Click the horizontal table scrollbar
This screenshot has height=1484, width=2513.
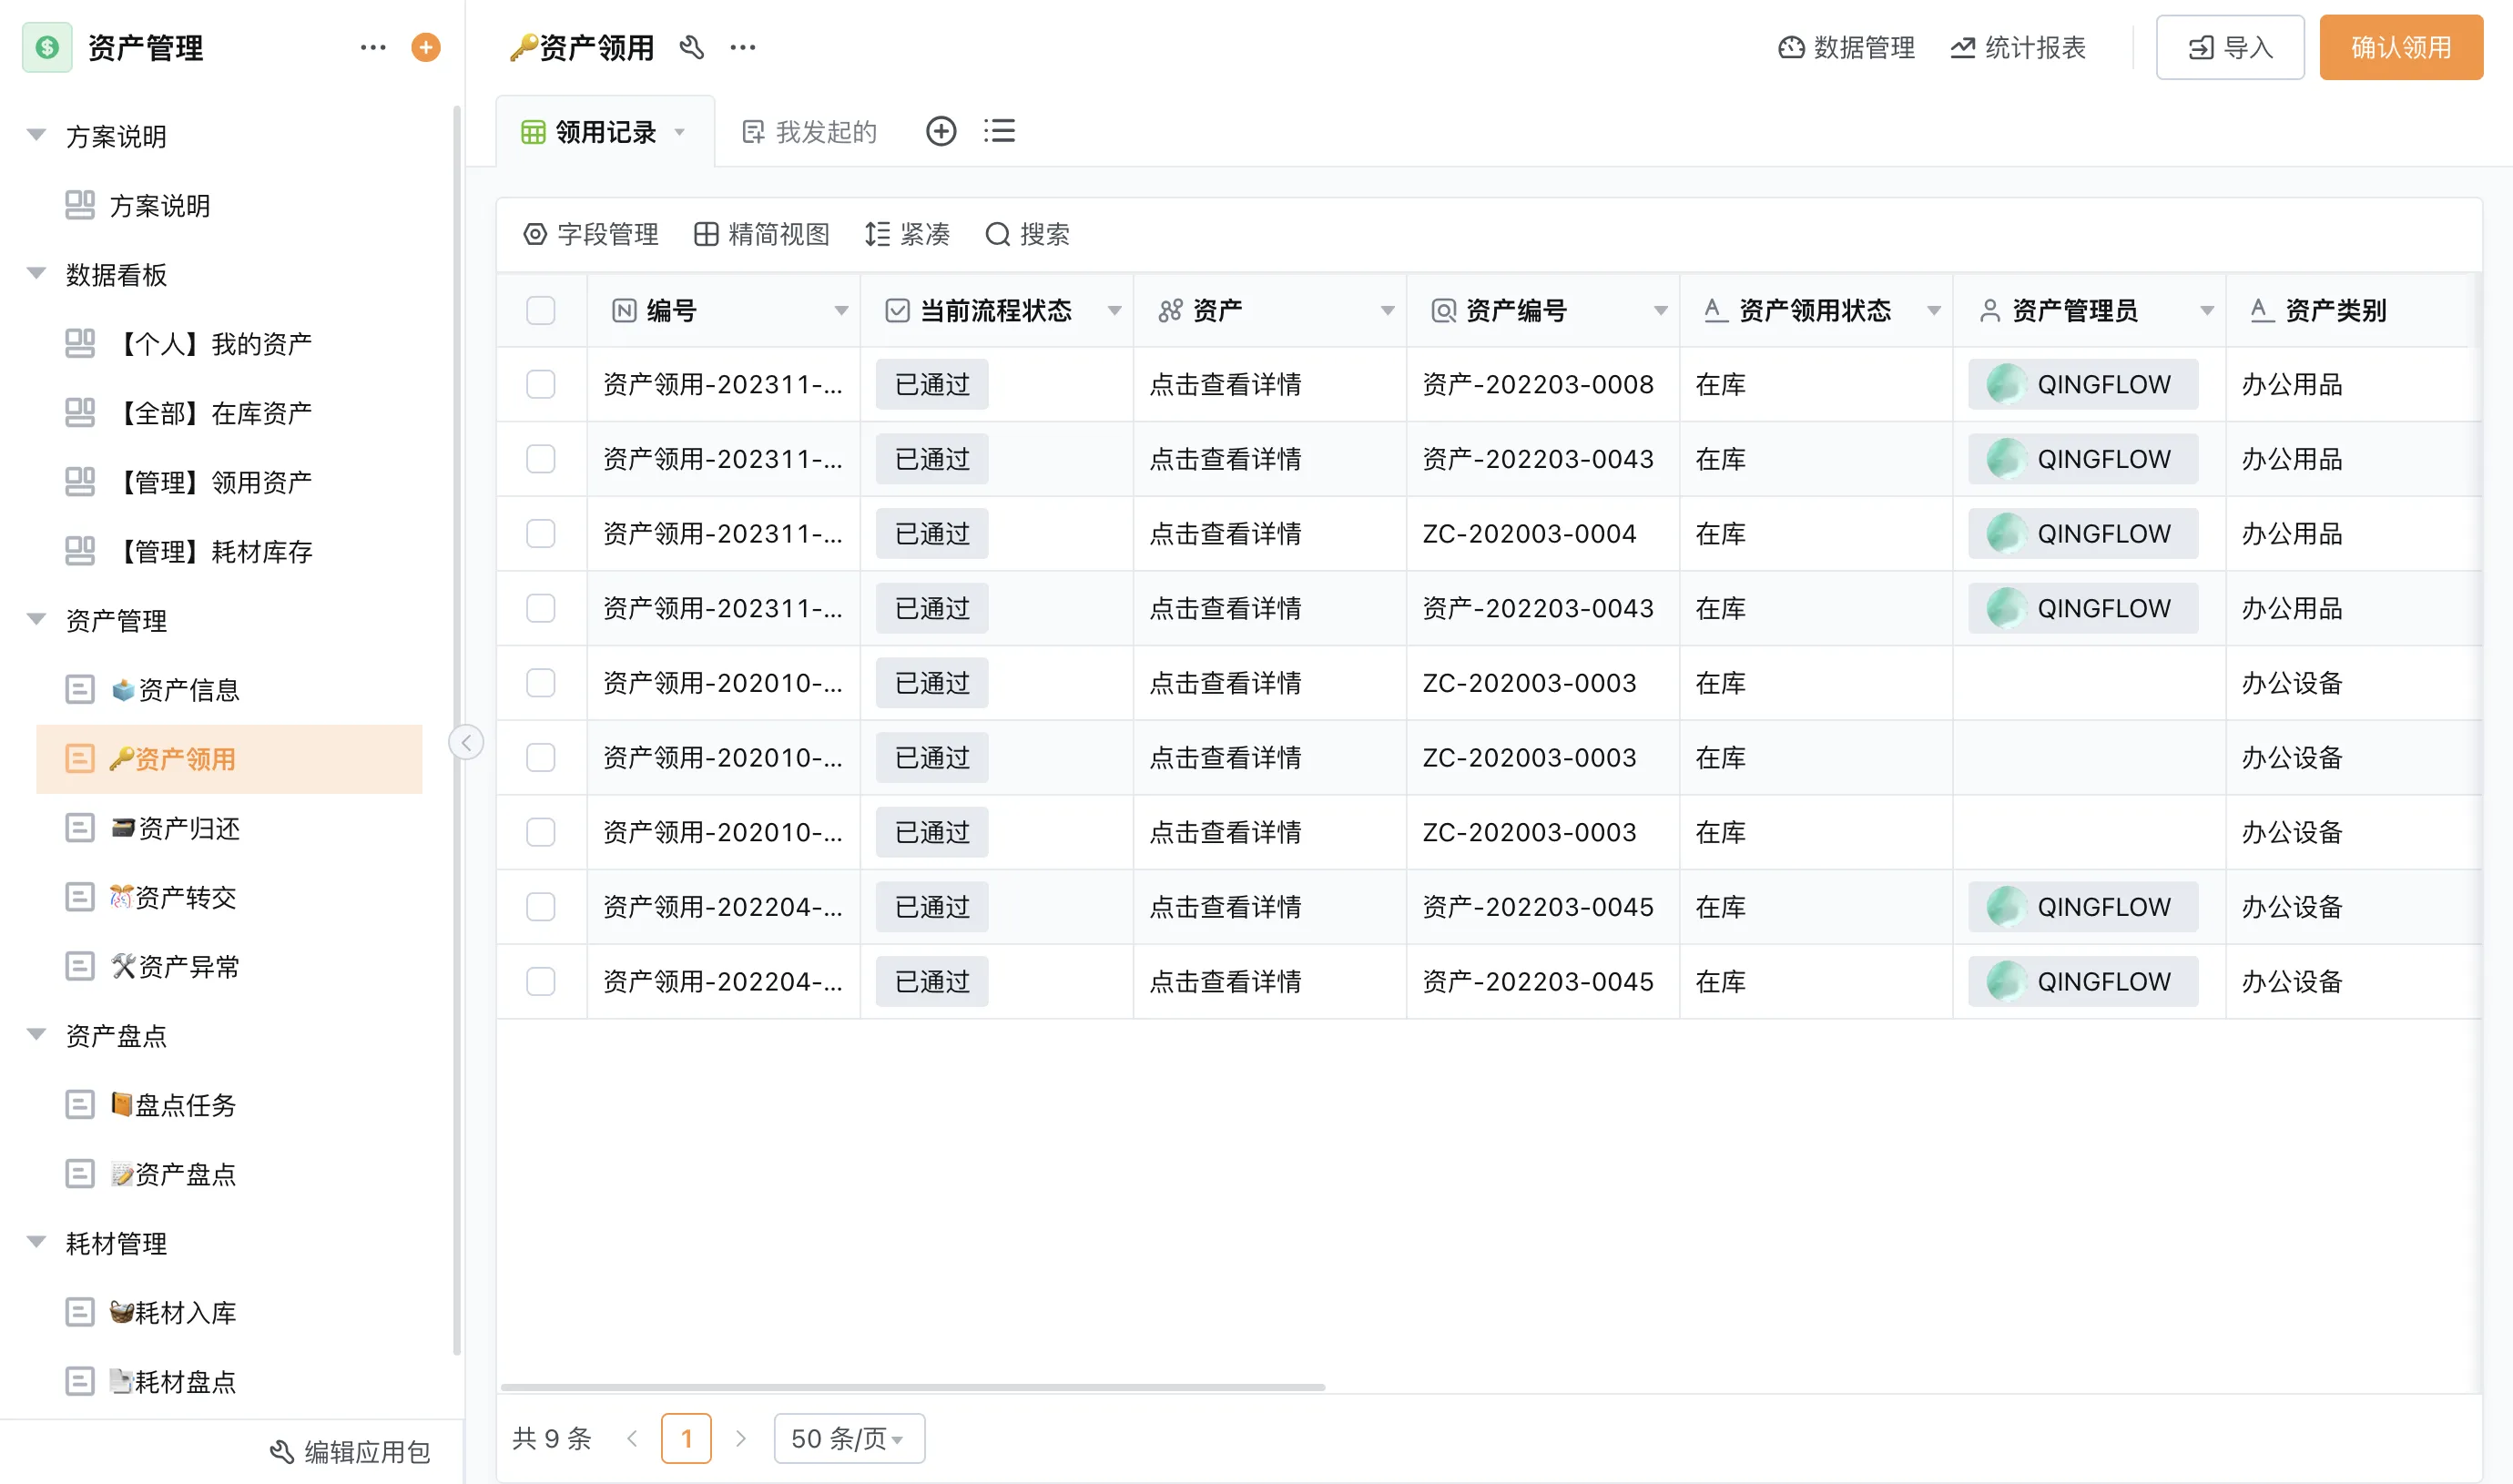point(912,1387)
